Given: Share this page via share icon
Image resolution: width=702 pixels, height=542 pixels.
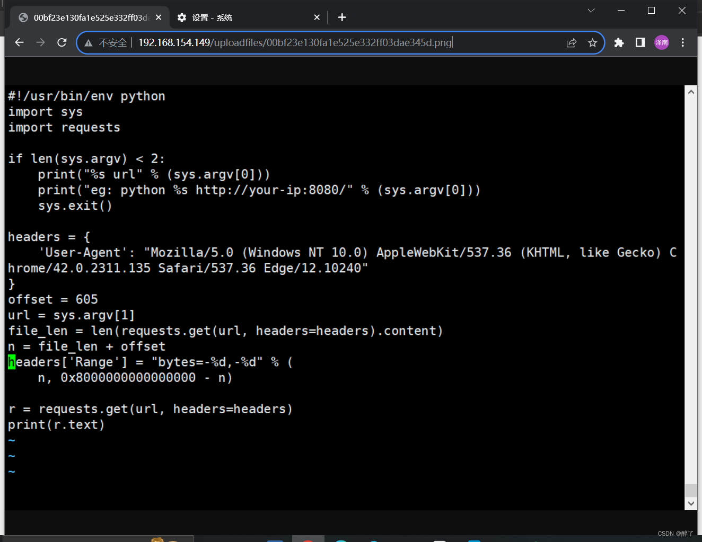Looking at the screenshot, I should [572, 43].
